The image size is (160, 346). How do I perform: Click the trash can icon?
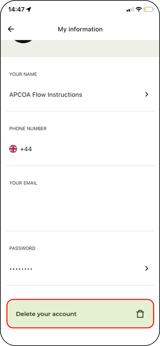pyautogui.click(x=140, y=314)
